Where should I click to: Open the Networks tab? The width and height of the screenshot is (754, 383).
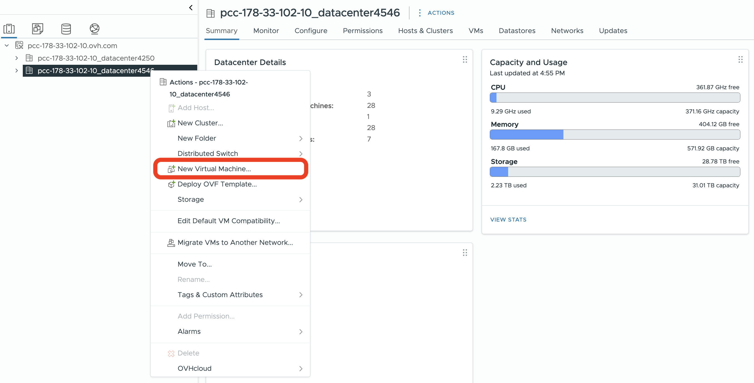567,31
